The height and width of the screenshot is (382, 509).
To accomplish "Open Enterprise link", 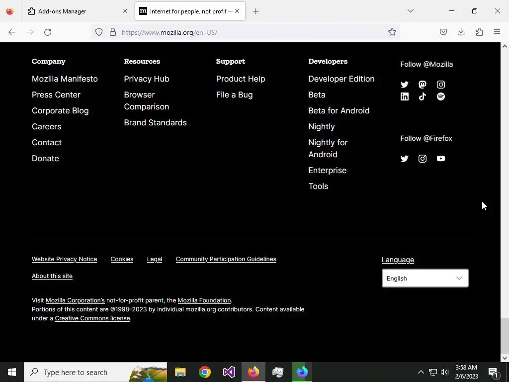I will [327, 170].
